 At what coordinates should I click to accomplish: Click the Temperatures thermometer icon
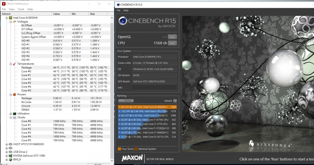pyautogui.click(x=15, y=64)
